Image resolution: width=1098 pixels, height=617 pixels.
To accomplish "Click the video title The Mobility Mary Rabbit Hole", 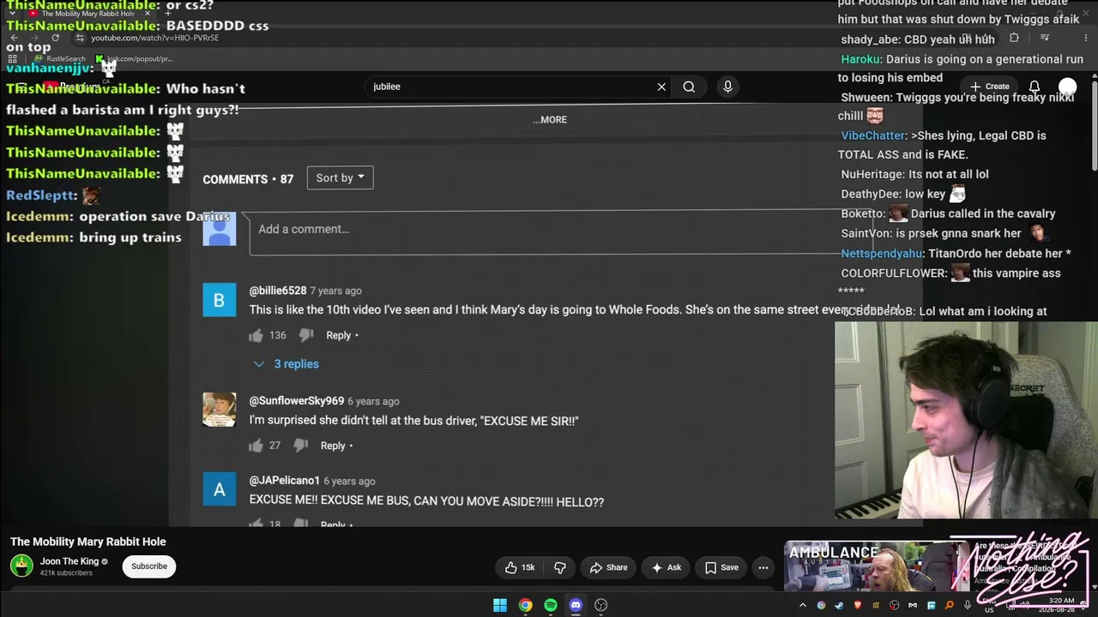I will [88, 542].
